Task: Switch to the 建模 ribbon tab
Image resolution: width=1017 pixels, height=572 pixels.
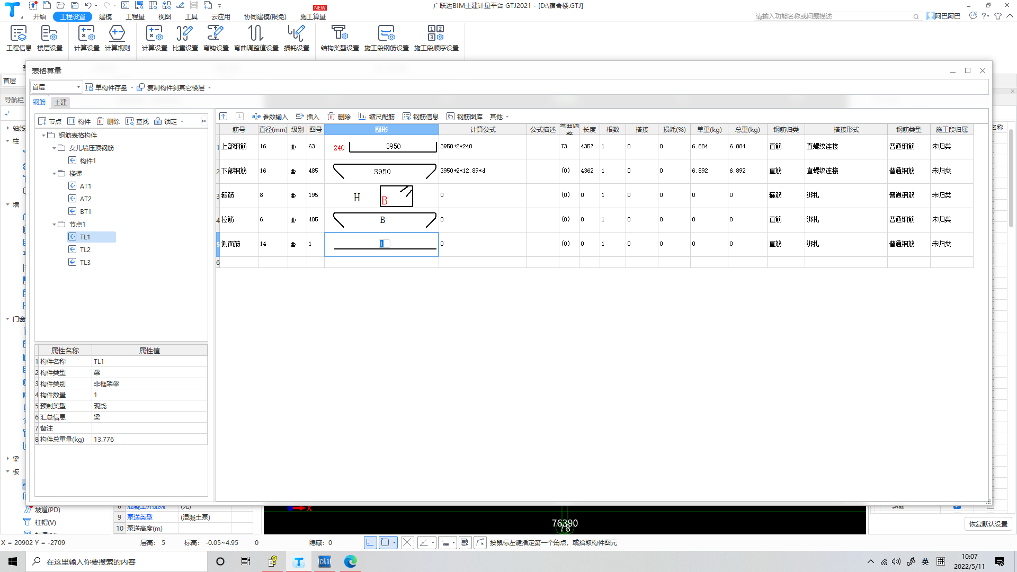Action: [105, 16]
